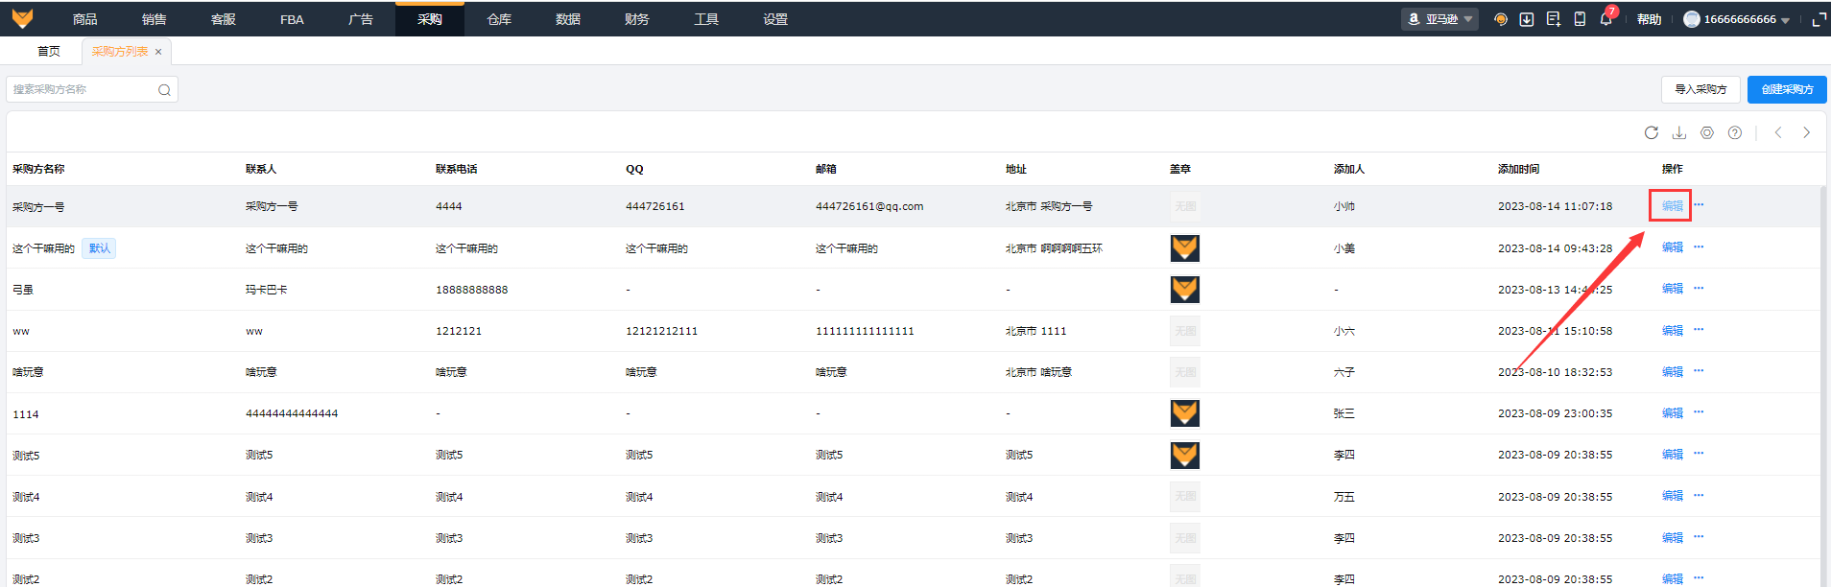
Task: Click the magnifier icon in search box
Action: (164, 90)
